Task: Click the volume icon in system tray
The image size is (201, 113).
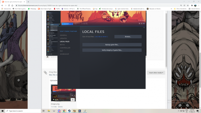Action: tap(181, 111)
